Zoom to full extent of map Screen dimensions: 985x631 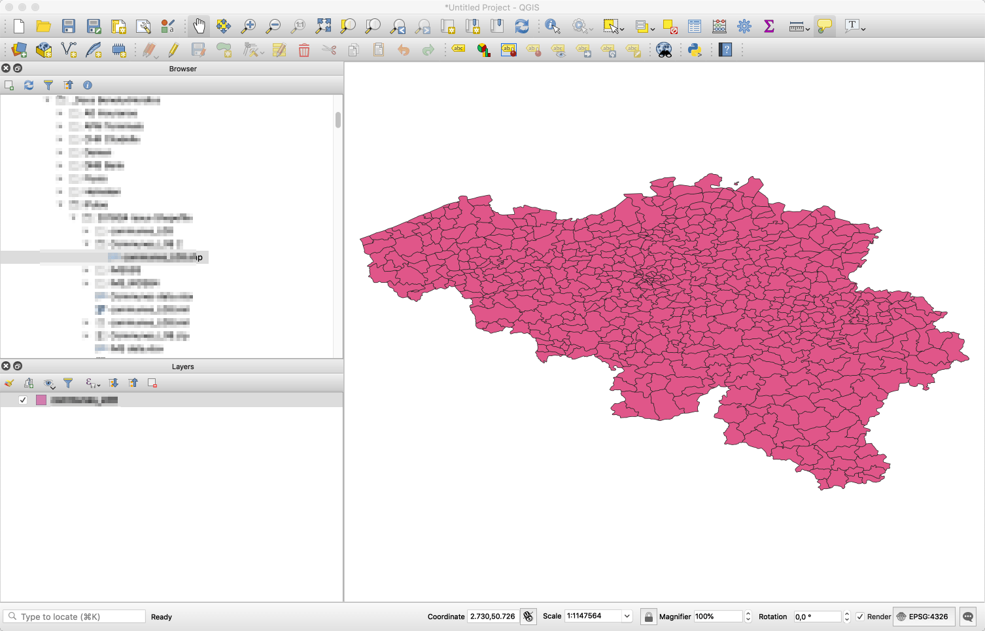point(323,26)
